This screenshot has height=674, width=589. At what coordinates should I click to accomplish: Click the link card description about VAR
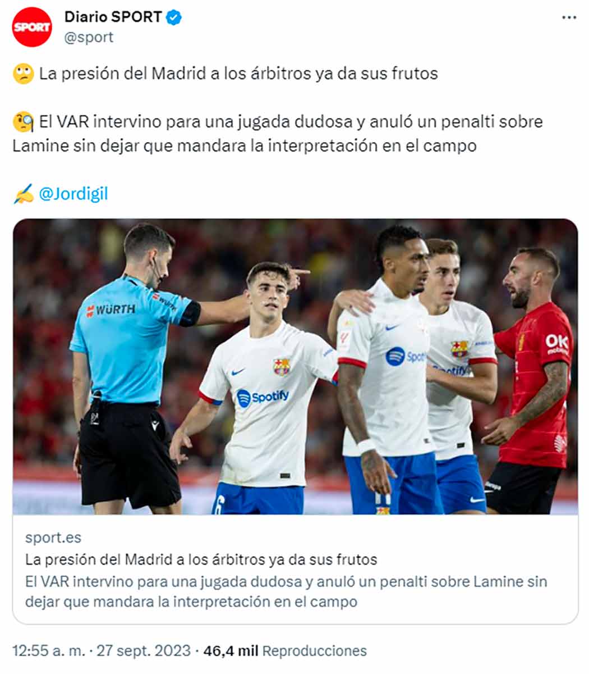pyautogui.click(x=286, y=591)
